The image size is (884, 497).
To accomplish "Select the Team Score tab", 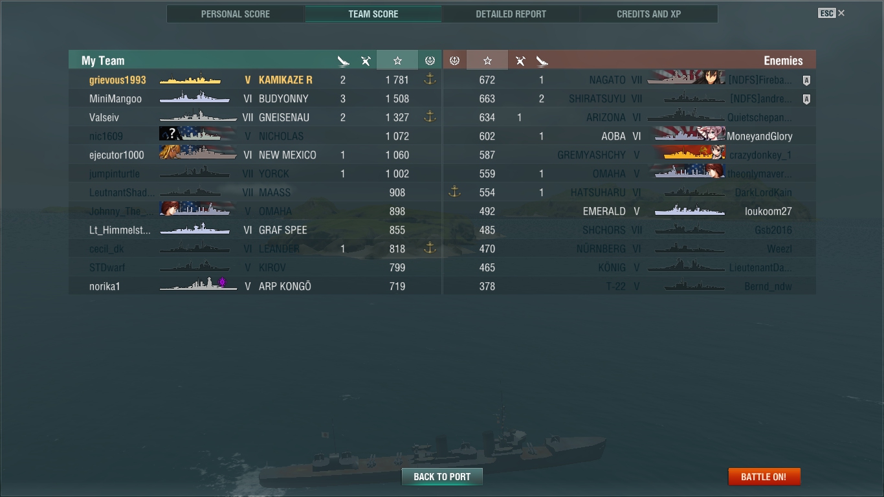I will (373, 14).
